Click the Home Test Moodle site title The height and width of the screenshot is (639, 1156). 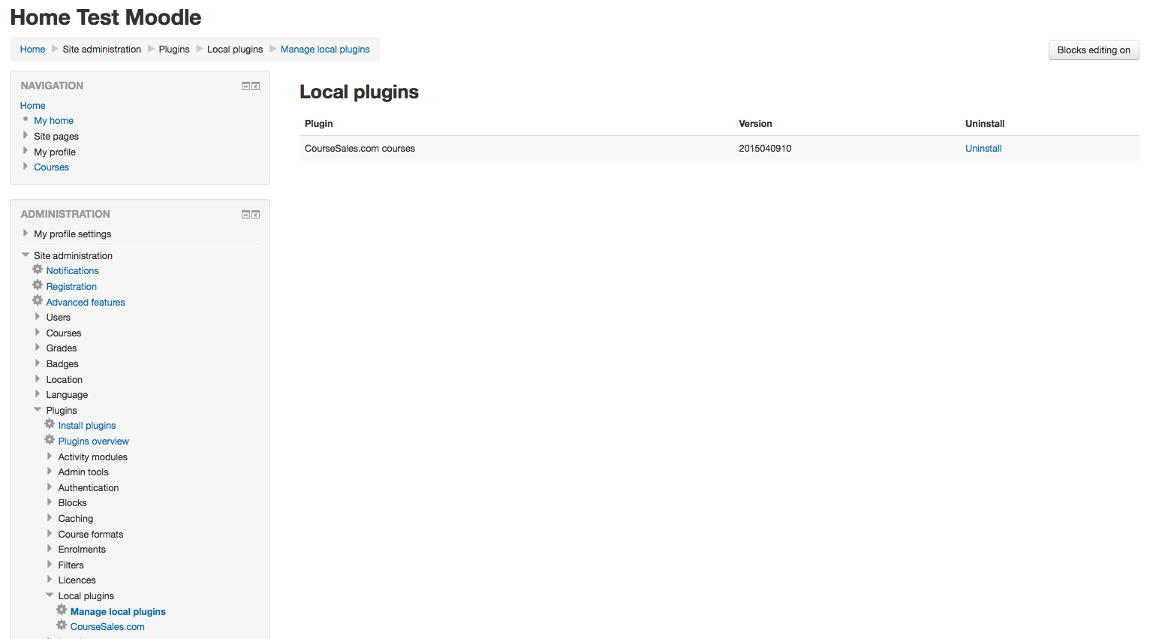click(x=106, y=17)
